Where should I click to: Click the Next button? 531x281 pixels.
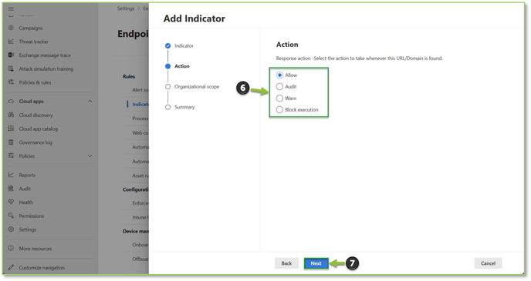coord(316,263)
